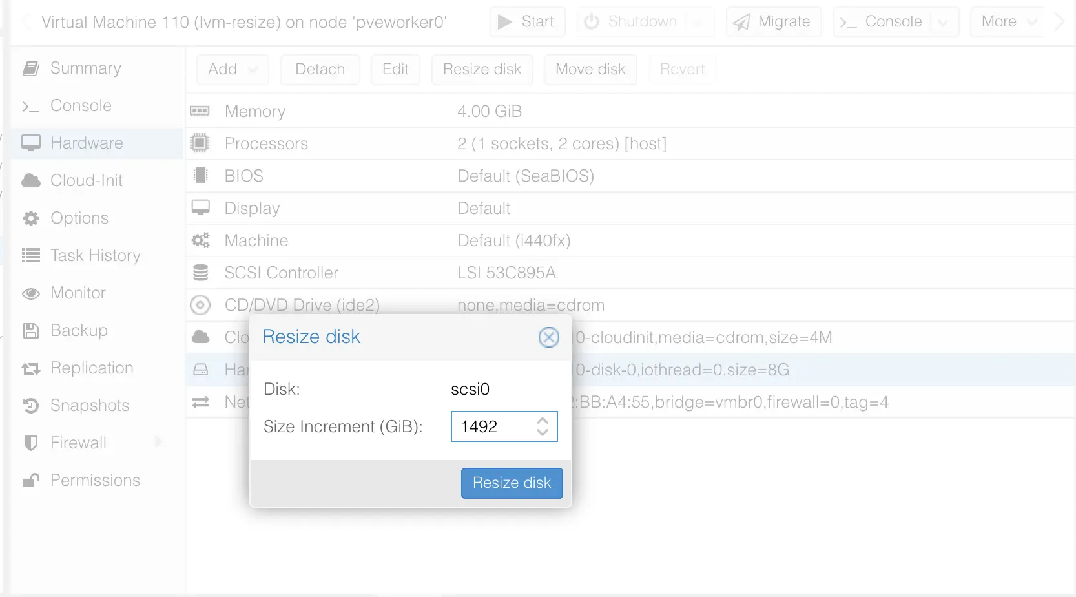Open the Console from top toolbar
Viewport: 1076px width, 597px height.
coord(881,22)
